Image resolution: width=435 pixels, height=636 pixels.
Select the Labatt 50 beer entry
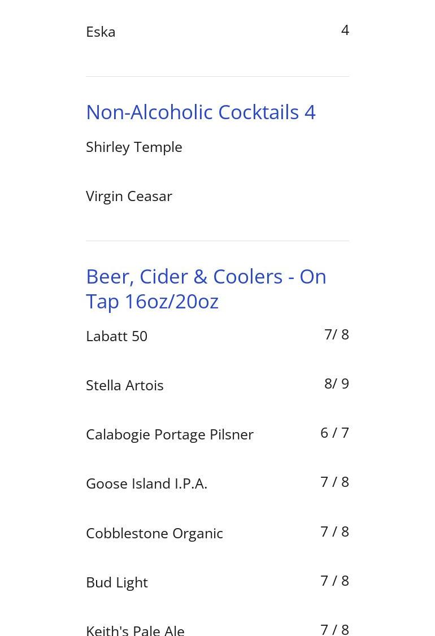click(116, 336)
